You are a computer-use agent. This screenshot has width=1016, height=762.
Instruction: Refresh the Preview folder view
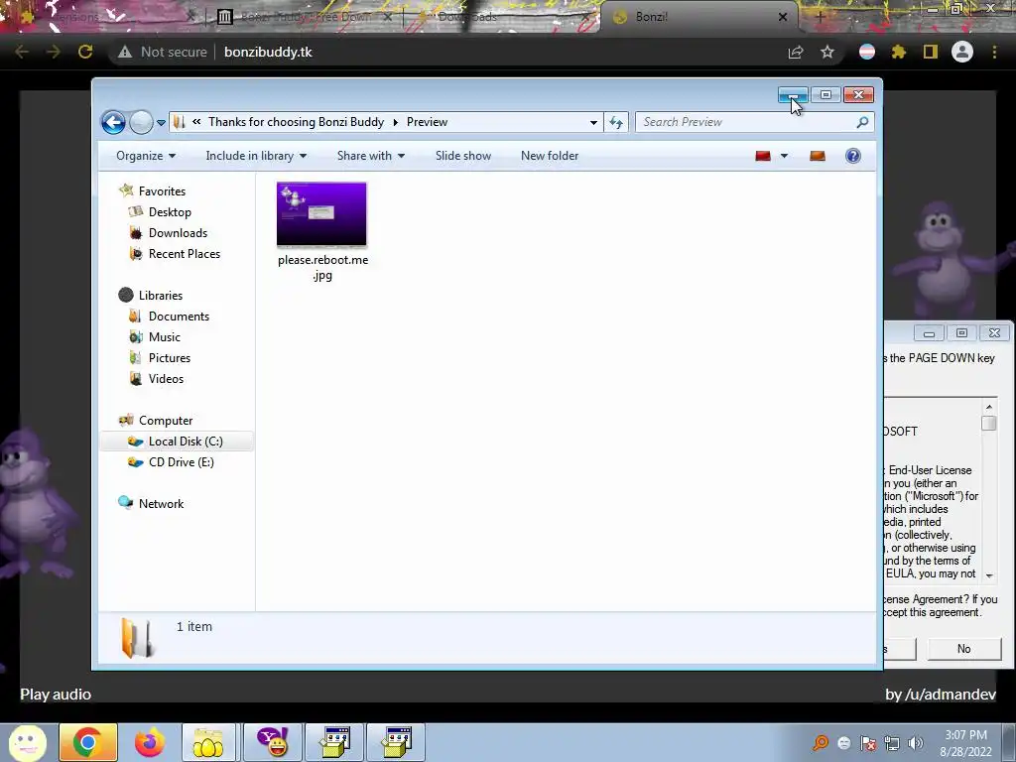[x=615, y=122]
